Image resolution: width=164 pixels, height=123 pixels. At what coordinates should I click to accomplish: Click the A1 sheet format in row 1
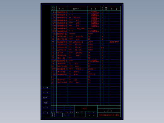[55, 12]
